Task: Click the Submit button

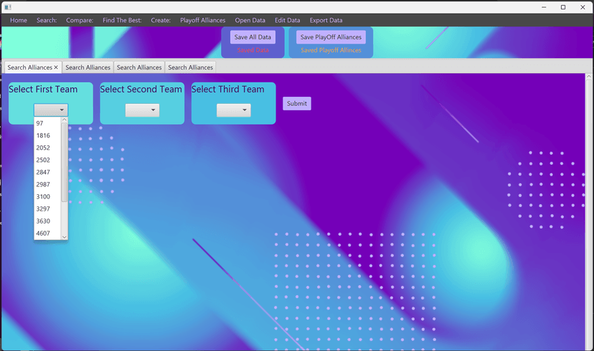Action: (296, 104)
